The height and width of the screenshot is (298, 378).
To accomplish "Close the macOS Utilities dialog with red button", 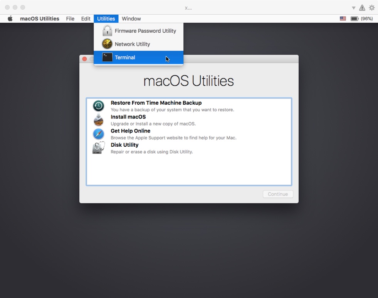I will [x=84, y=59].
